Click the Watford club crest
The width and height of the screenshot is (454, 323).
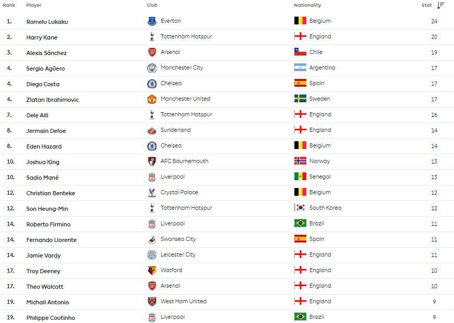152,271
